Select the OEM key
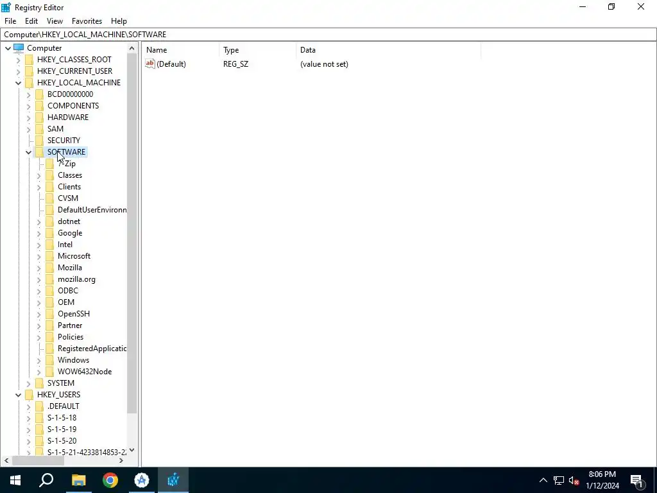This screenshot has height=493, width=657. click(x=66, y=302)
